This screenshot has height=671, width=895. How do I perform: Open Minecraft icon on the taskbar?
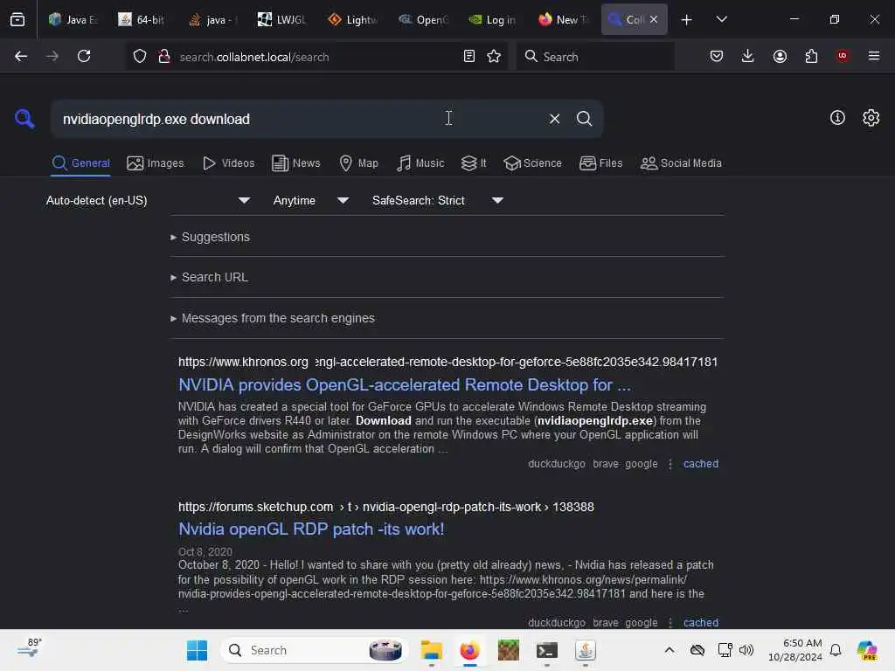508,650
